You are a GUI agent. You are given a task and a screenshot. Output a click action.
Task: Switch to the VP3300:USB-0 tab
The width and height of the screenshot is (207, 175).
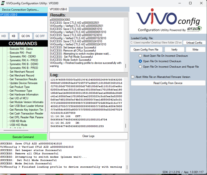point(58,9)
